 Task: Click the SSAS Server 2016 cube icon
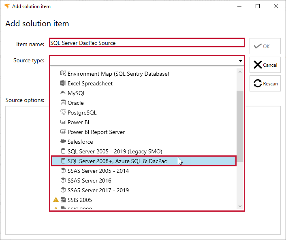point(63,180)
